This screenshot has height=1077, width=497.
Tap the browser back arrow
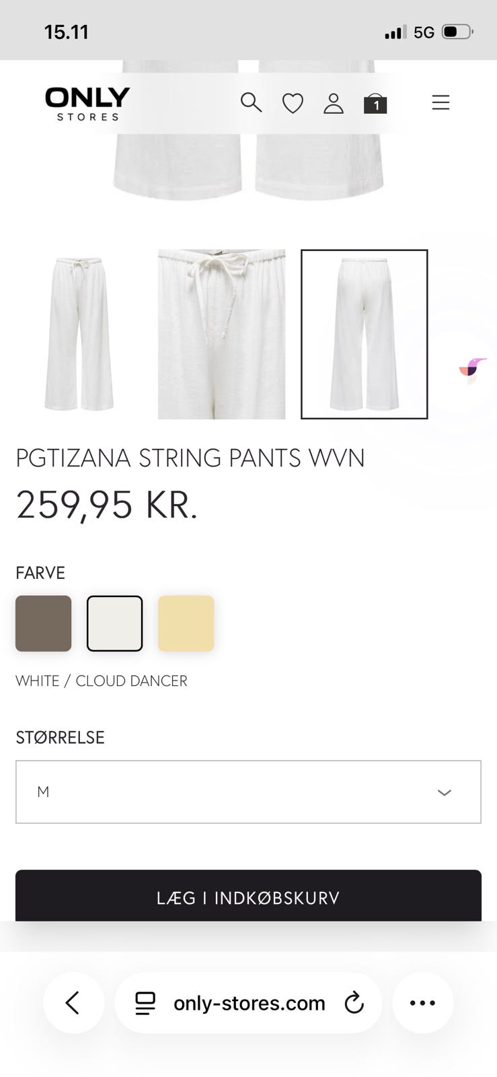73,1002
